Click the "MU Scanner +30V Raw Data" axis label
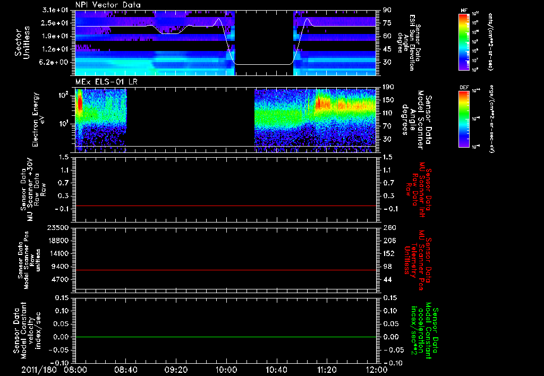This screenshot has height=376, width=544. (33, 190)
